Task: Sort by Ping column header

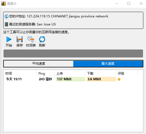Action: click(x=46, y=73)
